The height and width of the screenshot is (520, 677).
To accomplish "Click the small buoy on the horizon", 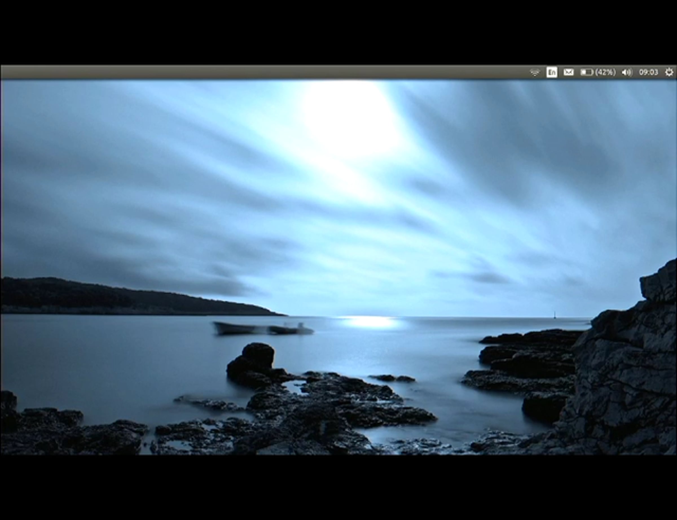I will (x=554, y=316).
